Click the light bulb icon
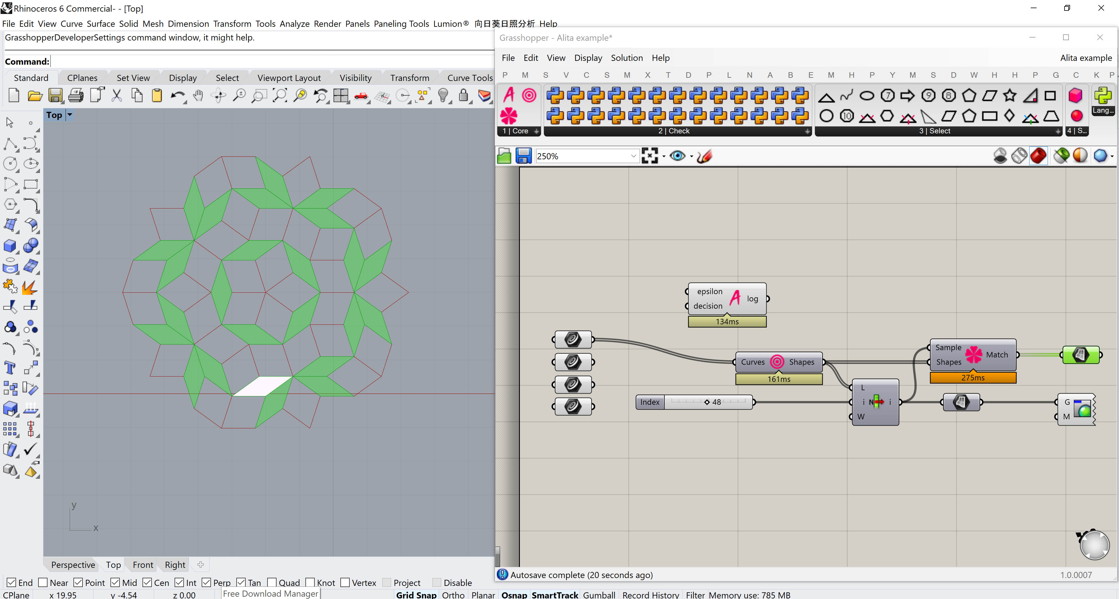The height and width of the screenshot is (599, 1119). pyautogui.click(x=443, y=96)
